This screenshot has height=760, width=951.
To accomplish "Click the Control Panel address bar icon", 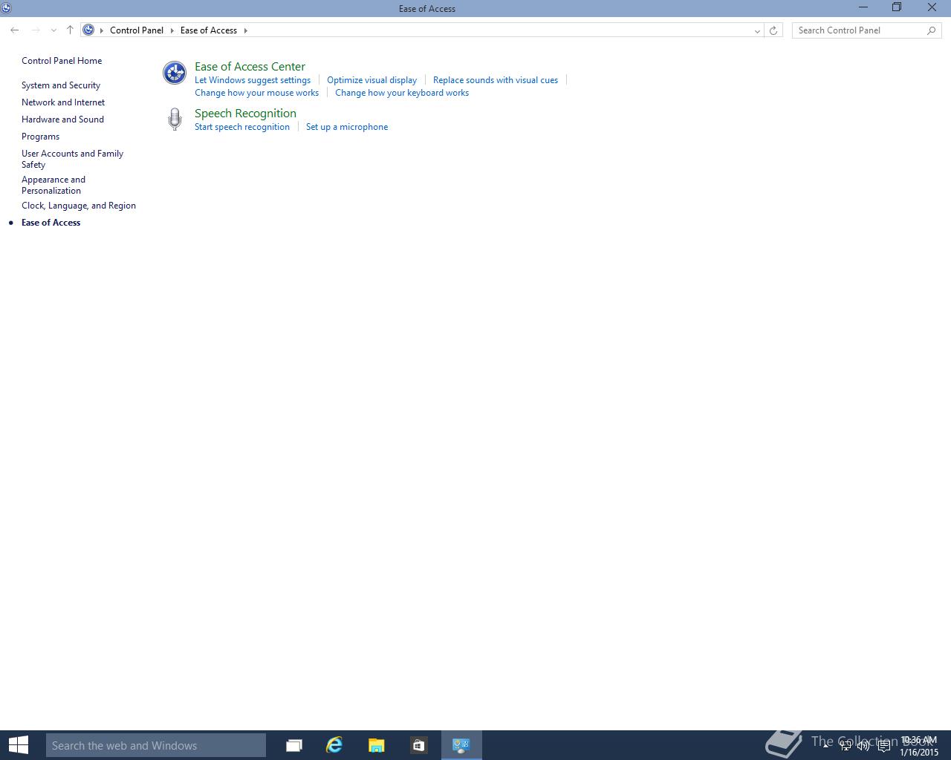I will (x=88, y=30).
